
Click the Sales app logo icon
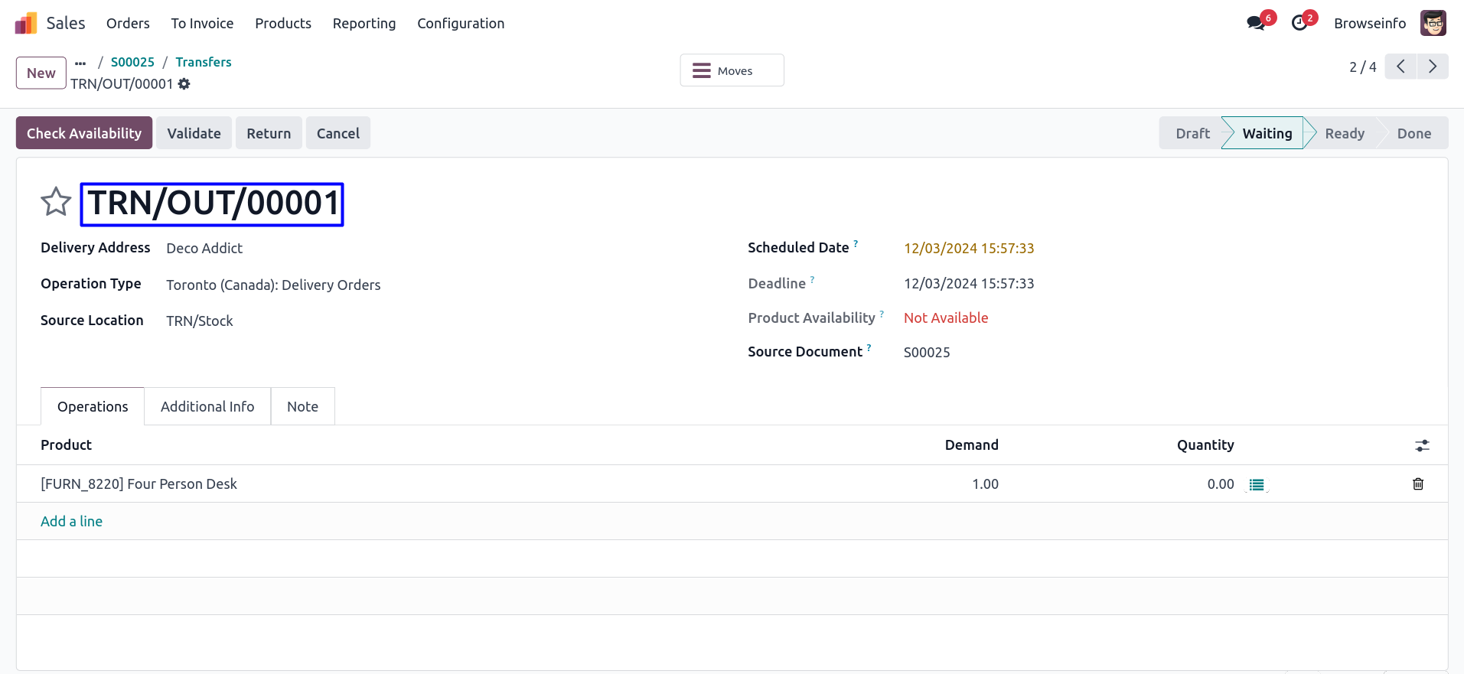tap(26, 24)
